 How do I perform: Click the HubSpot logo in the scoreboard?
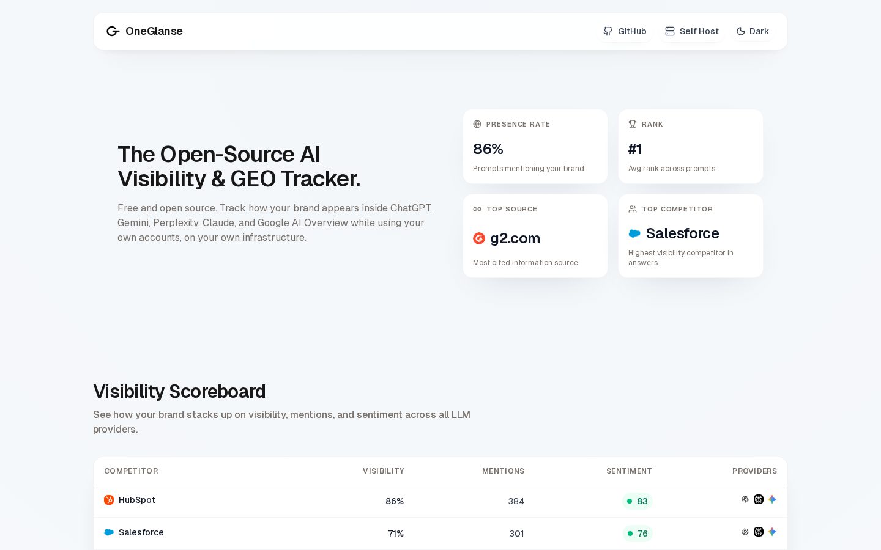coord(109,500)
